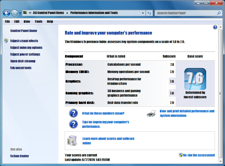Click the scrollbar down arrow
225x166 pixels.
(221, 162)
